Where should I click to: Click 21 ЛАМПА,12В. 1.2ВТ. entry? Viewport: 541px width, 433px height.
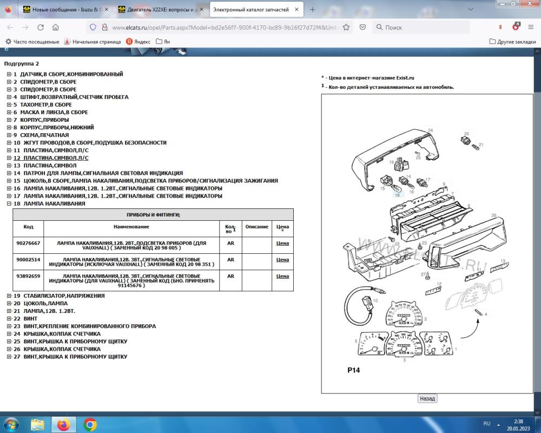(44, 311)
